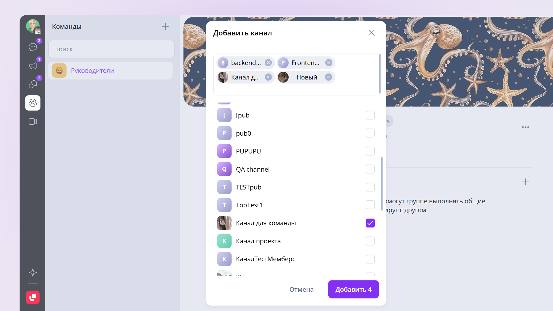Check the PUPUPU checkbox
553x311 pixels.
(x=370, y=151)
